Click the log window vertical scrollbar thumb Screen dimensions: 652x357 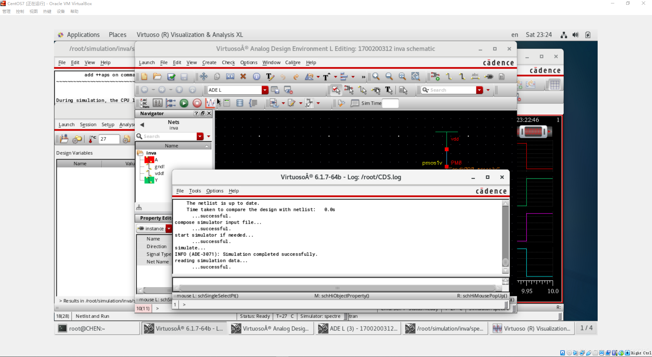coord(505,262)
